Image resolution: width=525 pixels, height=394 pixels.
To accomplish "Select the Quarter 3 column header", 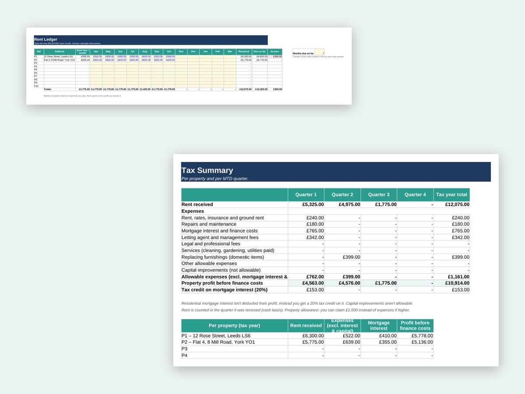I will [x=379, y=195].
